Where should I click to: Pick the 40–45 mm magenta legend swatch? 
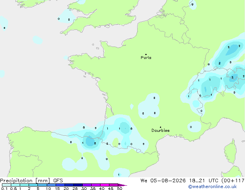pos(105,185)
